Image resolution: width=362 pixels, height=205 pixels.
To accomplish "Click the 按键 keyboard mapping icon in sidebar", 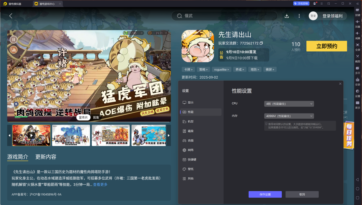I will [357, 10].
